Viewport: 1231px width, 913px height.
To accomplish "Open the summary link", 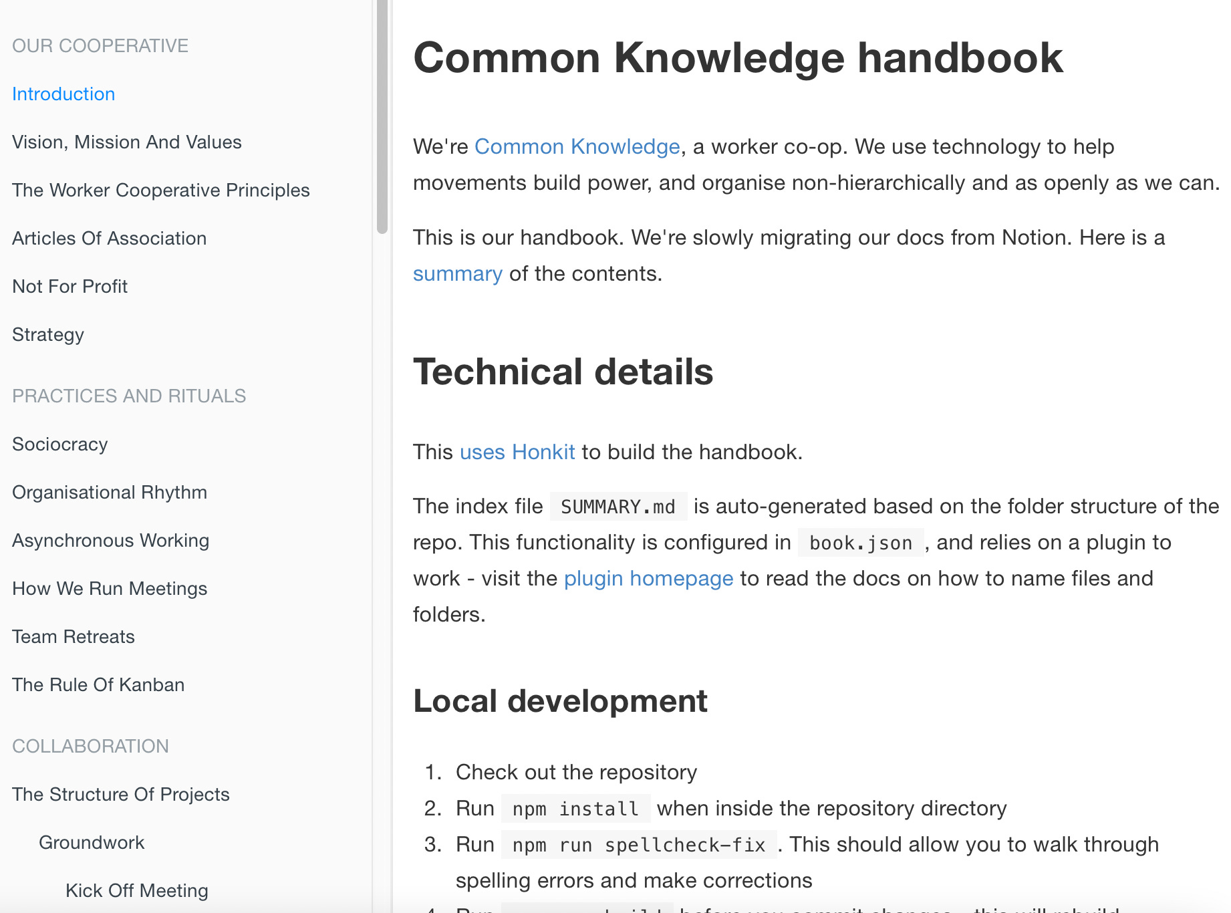I will tap(458, 273).
